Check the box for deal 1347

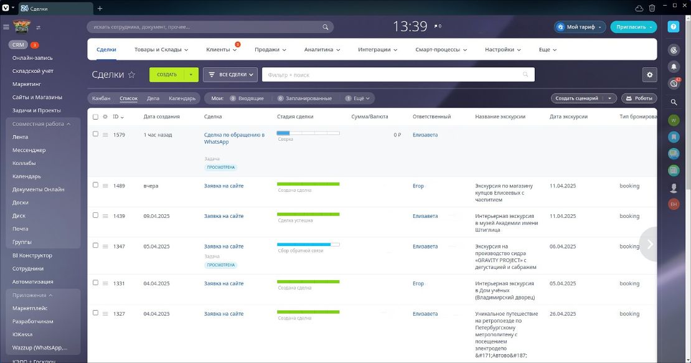pos(95,245)
